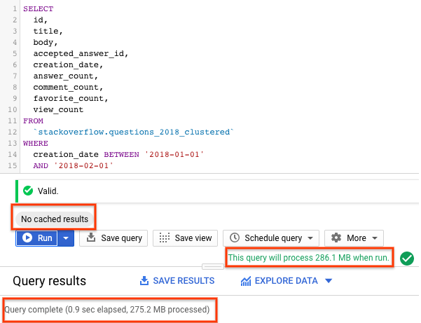Click the Query results heading

coord(50,281)
